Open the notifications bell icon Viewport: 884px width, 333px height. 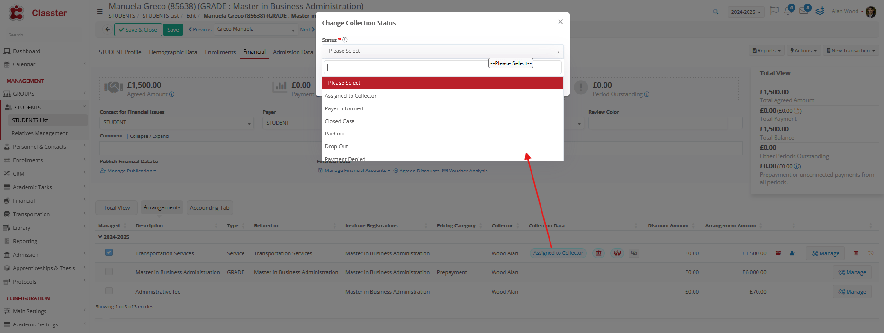click(788, 11)
